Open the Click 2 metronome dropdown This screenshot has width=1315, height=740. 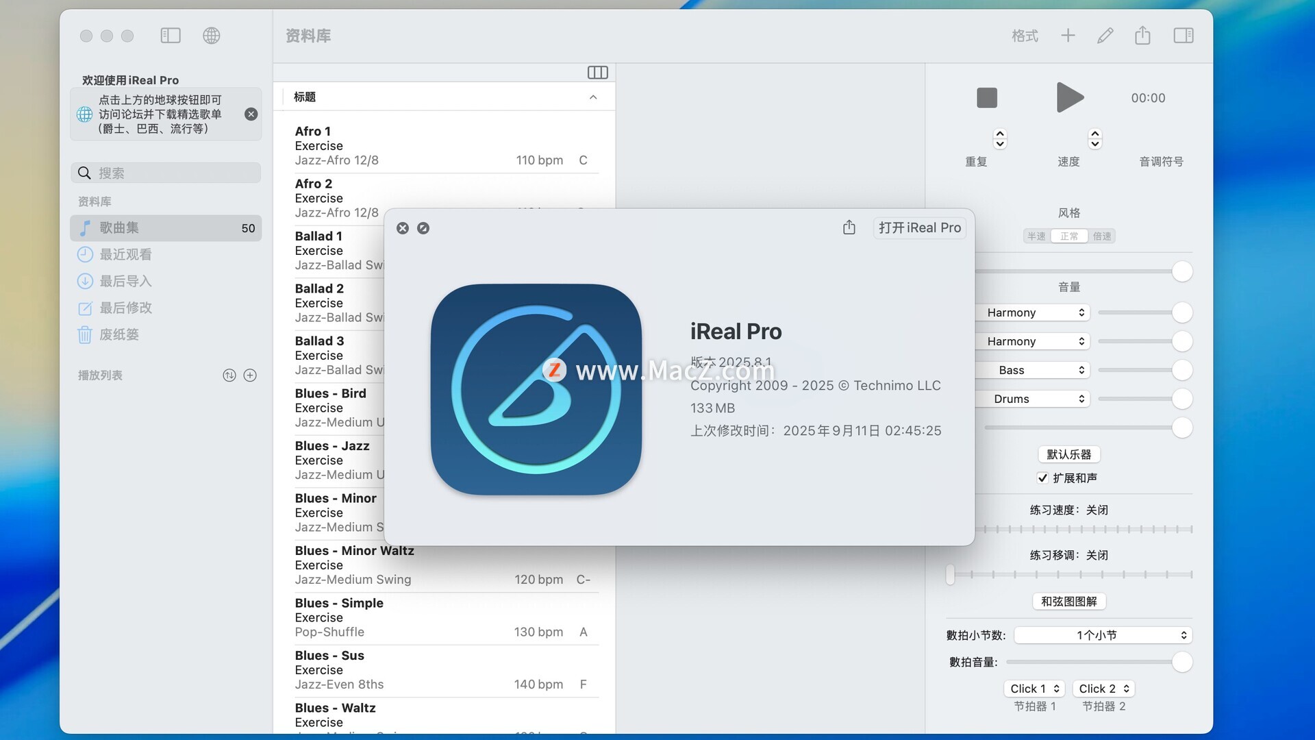(x=1103, y=689)
